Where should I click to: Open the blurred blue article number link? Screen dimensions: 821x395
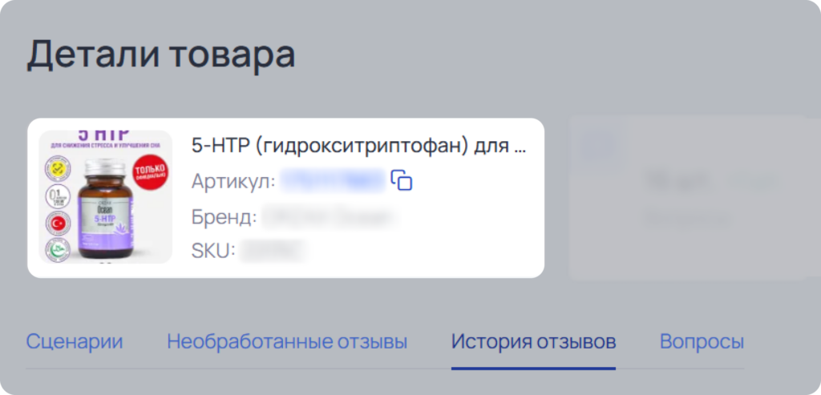pos(333,180)
